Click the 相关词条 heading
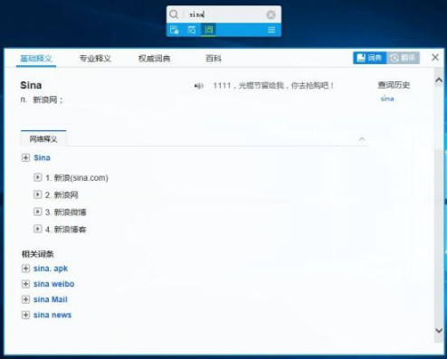 point(37,254)
